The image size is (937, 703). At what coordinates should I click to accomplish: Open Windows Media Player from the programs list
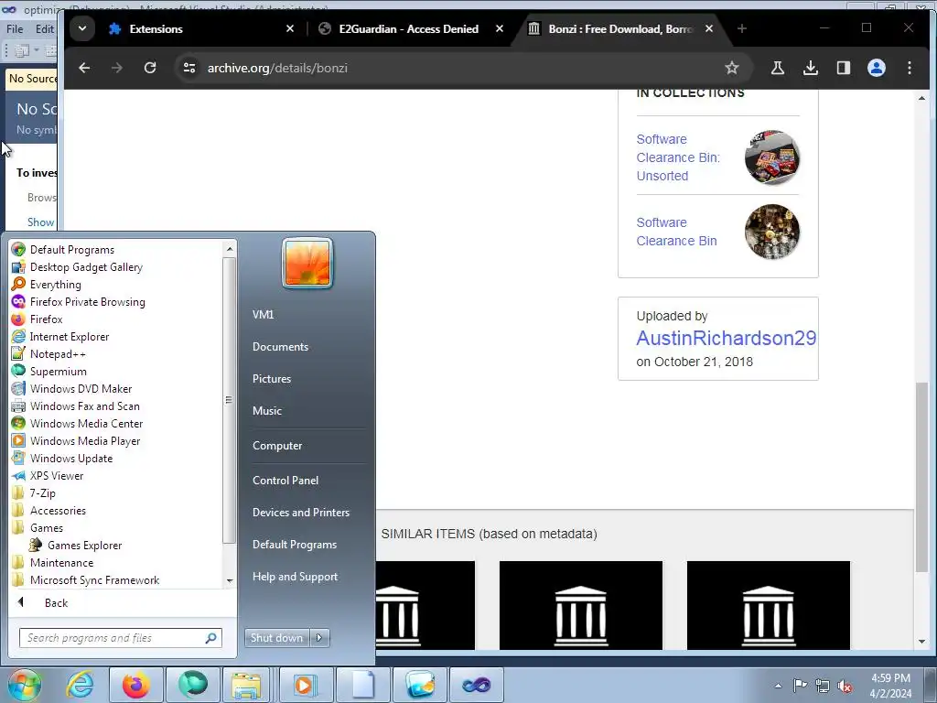tap(85, 440)
